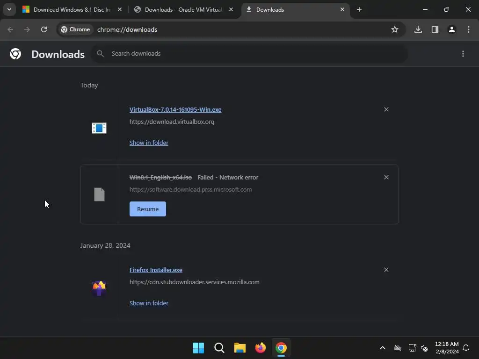This screenshot has width=479, height=359.
Task: Go forward to next page
Action: pos(27,29)
